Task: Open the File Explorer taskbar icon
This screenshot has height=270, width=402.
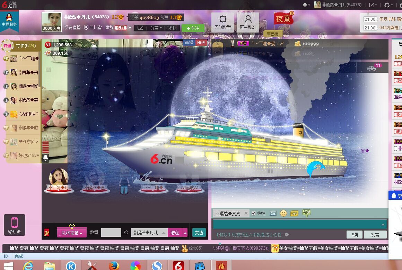Action: tap(50, 266)
